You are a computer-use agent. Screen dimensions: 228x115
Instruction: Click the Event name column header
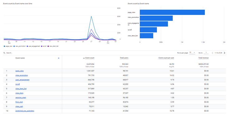[x=20, y=58]
